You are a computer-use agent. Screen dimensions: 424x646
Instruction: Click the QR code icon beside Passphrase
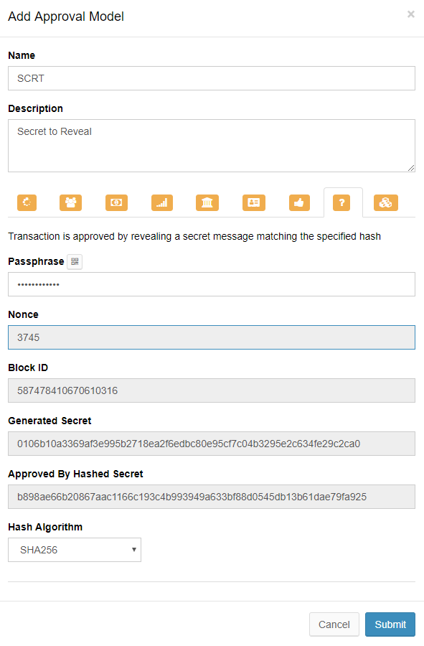coord(75,261)
